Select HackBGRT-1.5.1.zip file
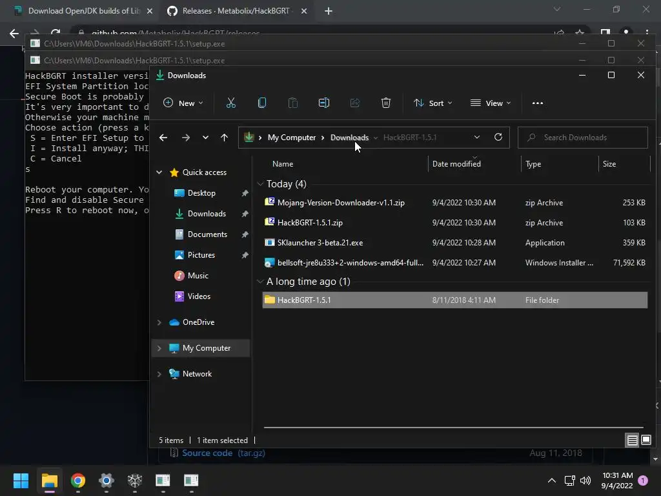 [454, 223]
